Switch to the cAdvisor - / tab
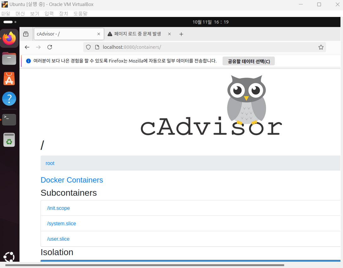This screenshot has height=268, width=343. coord(69,34)
